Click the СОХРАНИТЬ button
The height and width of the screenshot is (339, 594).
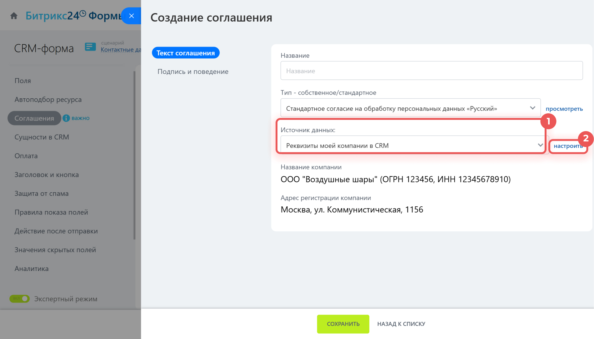pyautogui.click(x=343, y=324)
